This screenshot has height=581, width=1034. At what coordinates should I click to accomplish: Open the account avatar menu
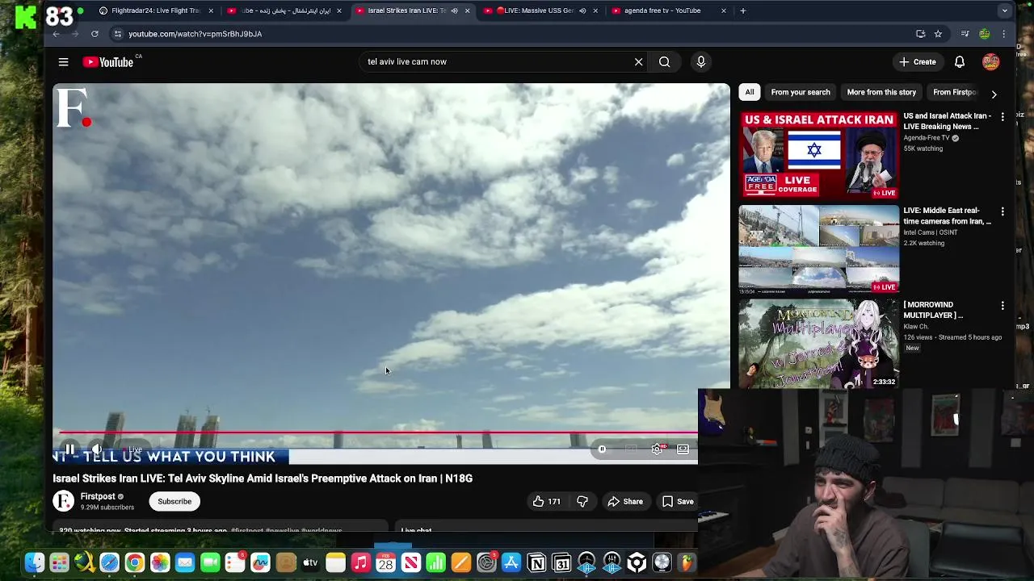[x=990, y=62]
